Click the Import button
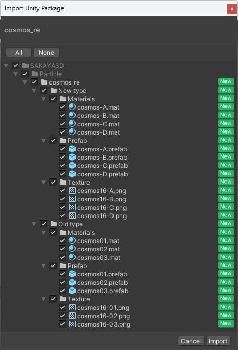The width and height of the screenshot is (238, 350). [x=218, y=341]
